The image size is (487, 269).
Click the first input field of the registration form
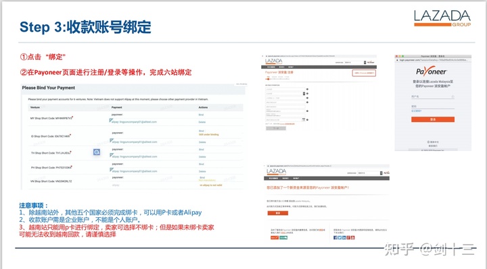[x=285, y=89]
